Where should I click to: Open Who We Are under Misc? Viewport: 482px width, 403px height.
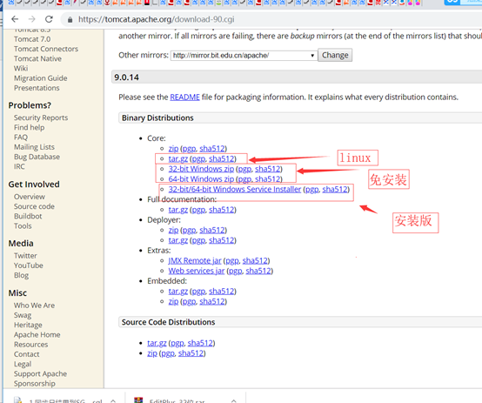(34, 306)
